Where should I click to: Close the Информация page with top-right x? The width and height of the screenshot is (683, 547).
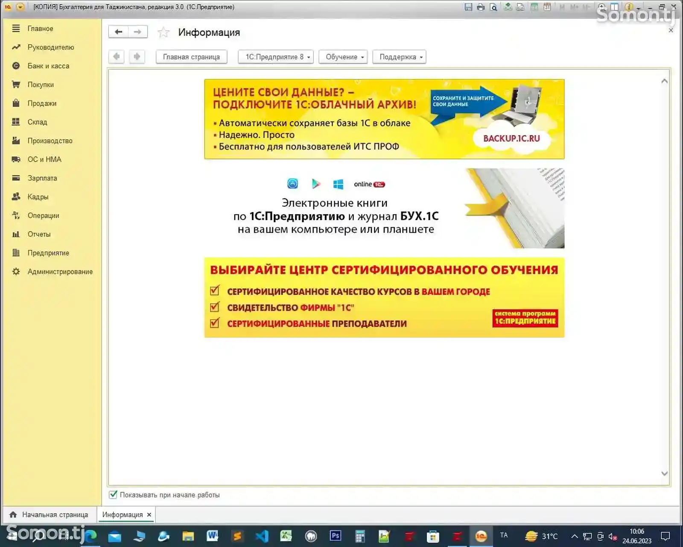671,30
